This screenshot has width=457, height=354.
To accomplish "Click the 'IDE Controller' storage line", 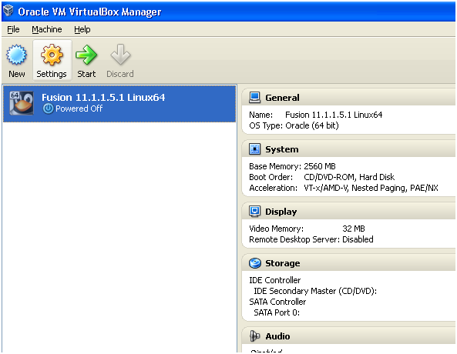I will pos(275,280).
